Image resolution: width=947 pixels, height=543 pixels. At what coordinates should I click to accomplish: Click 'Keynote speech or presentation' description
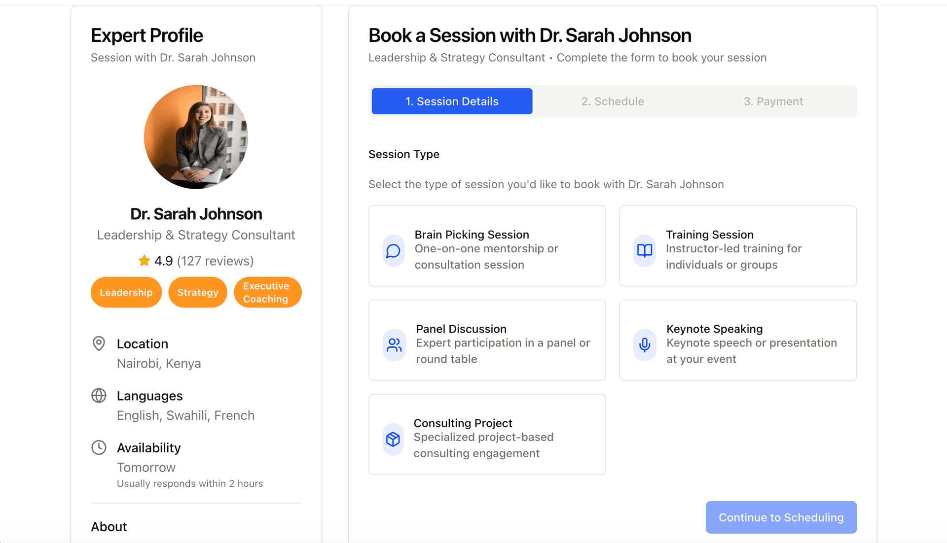coord(752,351)
